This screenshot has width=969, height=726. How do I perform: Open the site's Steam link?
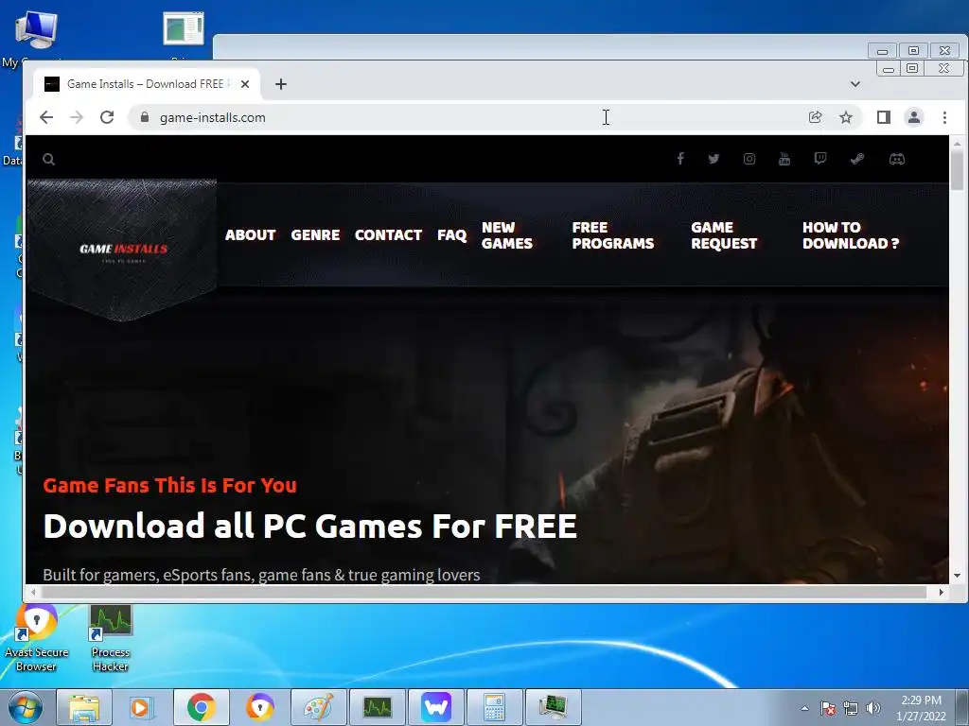857,159
